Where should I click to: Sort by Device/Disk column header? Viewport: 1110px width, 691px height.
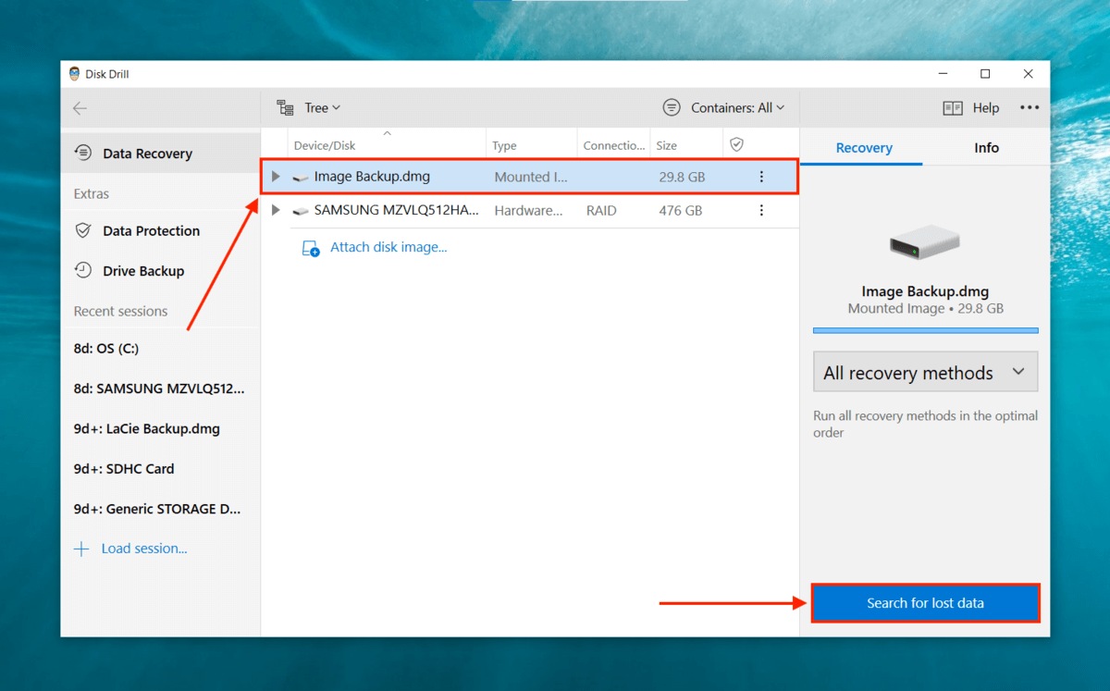point(325,145)
